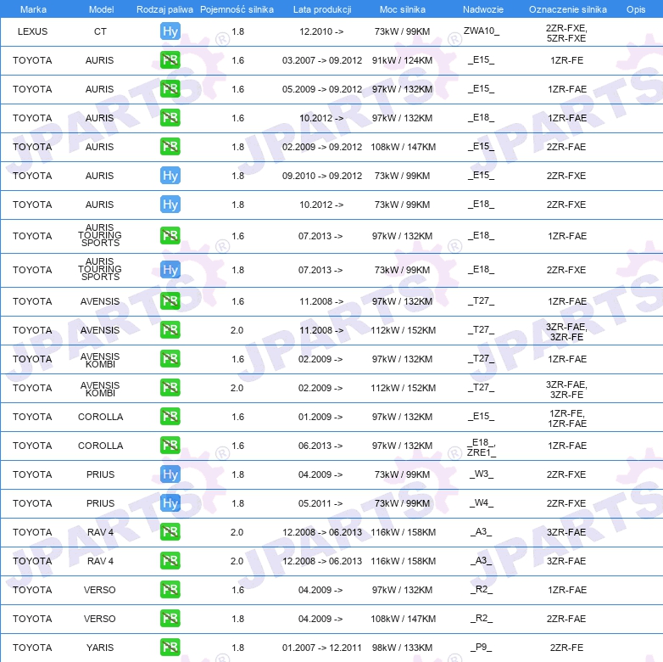Click VERSO model in the 1.6 row
This screenshot has width=663, height=662.
pyautogui.click(x=100, y=590)
